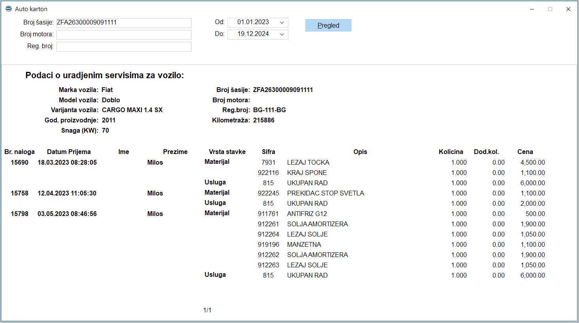Click work order number 15798
Viewport: 579px width, 323px height.
[x=20, y=214]
